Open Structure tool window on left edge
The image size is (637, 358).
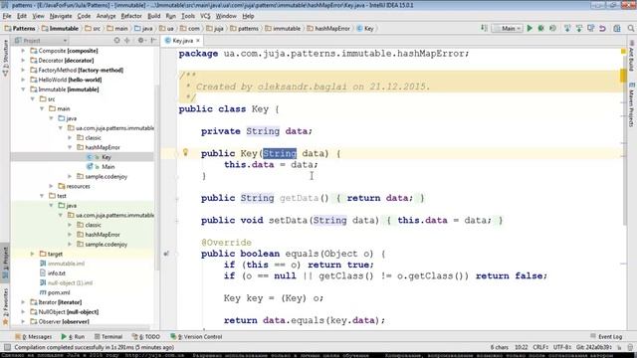pos(5,57)
